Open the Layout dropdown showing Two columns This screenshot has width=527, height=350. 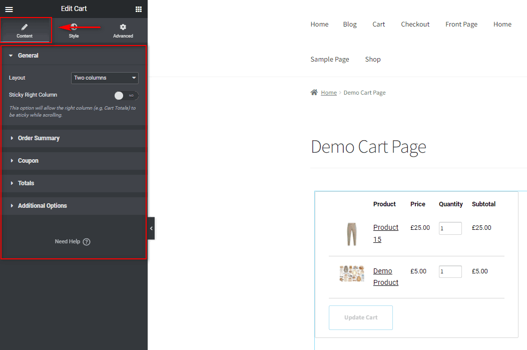(x=104, y=78)
